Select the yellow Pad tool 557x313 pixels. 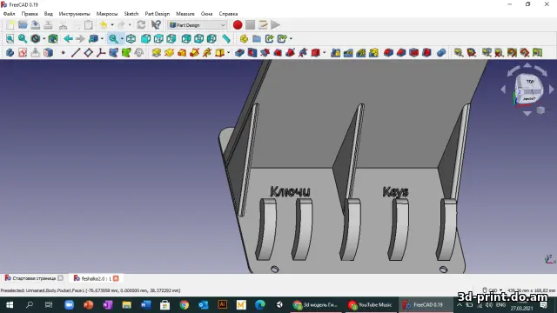click(157, 53)
